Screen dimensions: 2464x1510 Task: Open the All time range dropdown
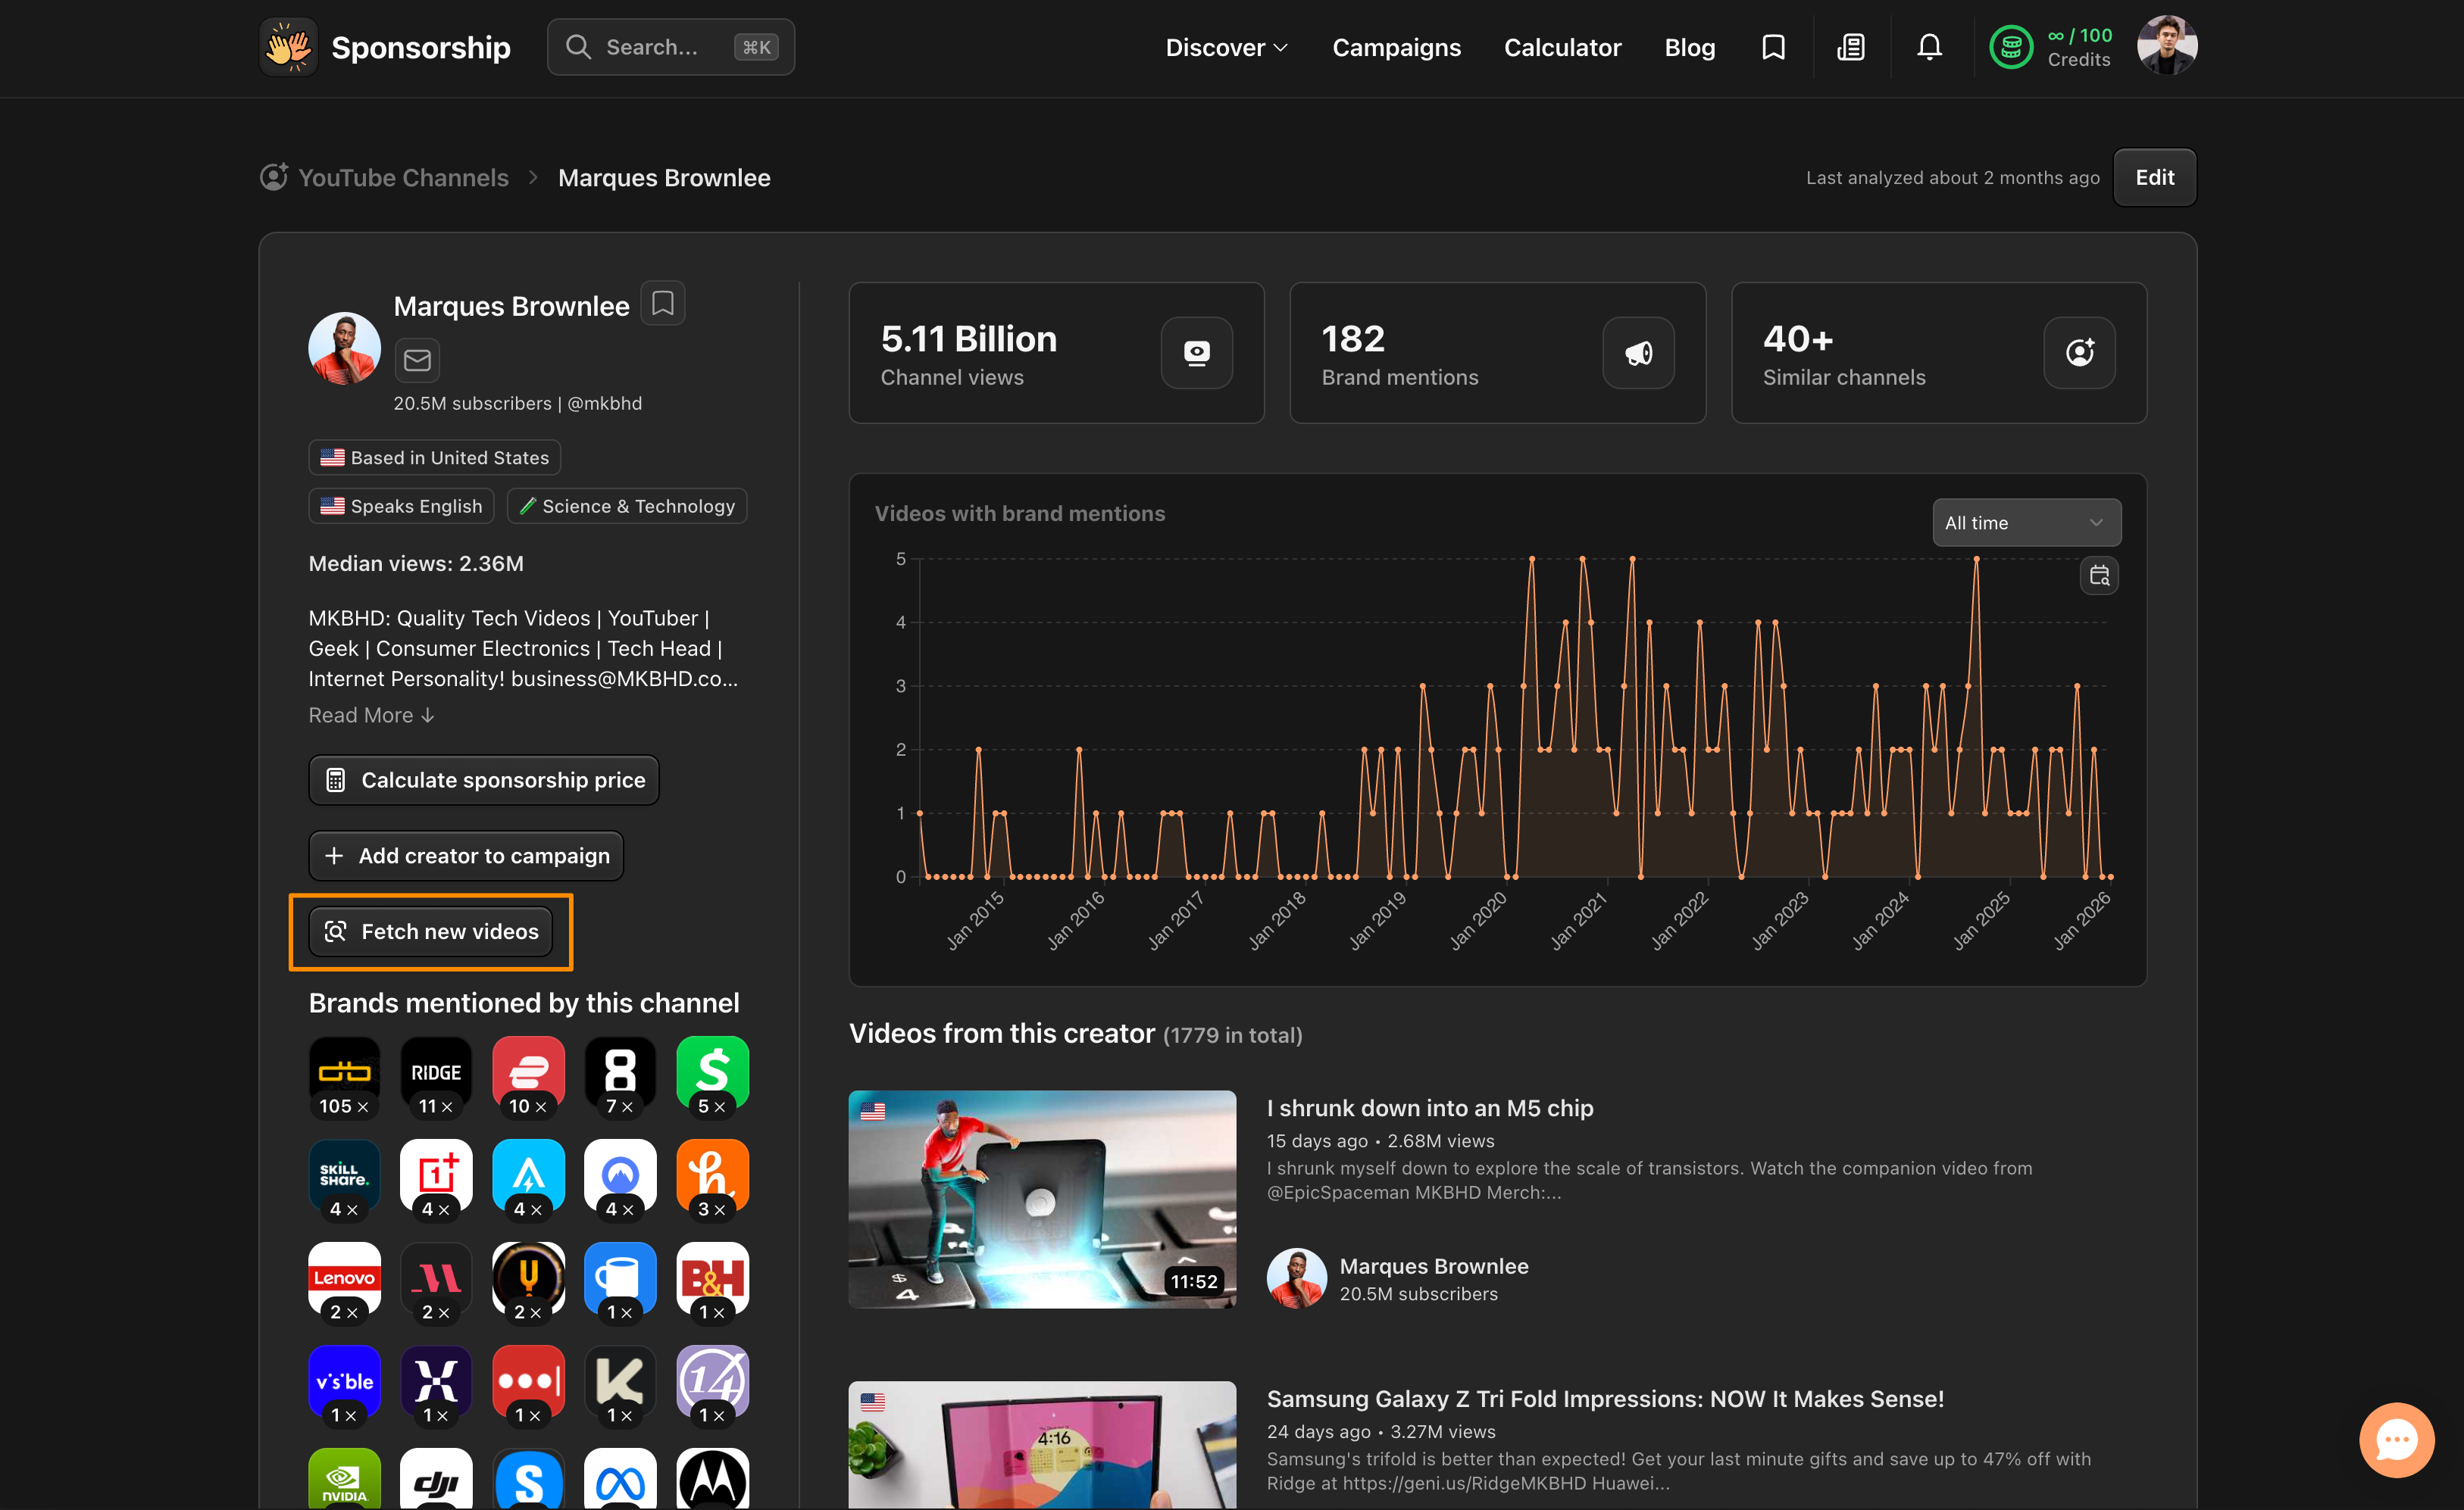click(x=2026, y=523)
